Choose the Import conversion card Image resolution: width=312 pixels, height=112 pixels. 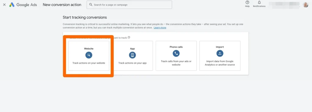pyautogui.click(x=220, y=56)
